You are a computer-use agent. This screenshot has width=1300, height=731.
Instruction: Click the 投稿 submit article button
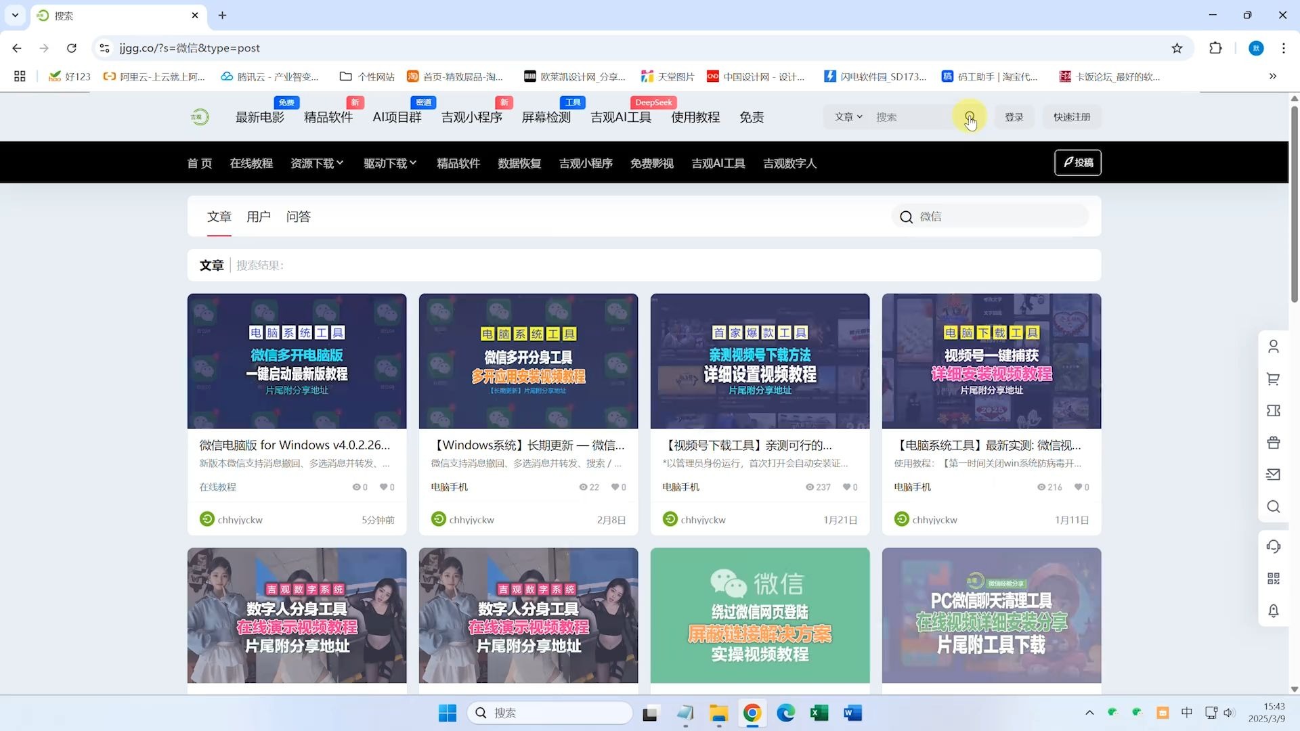(1077, 162)
